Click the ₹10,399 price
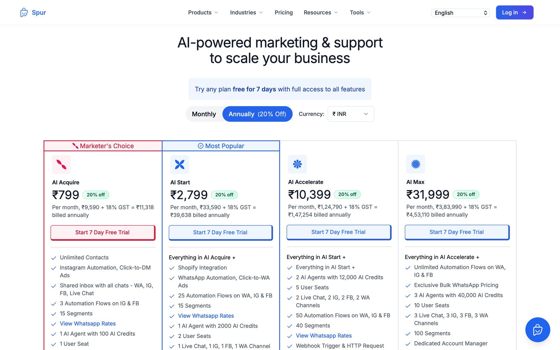This screenshot has width=560, height=350. pos(309,195)
